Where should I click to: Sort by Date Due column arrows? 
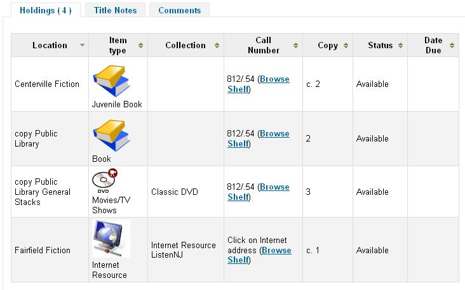pyautogui.click(x=452, y=46)
